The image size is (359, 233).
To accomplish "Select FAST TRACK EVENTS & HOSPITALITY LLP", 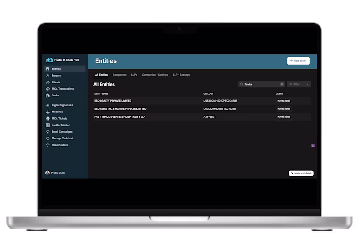I will (x=202, y=117).
